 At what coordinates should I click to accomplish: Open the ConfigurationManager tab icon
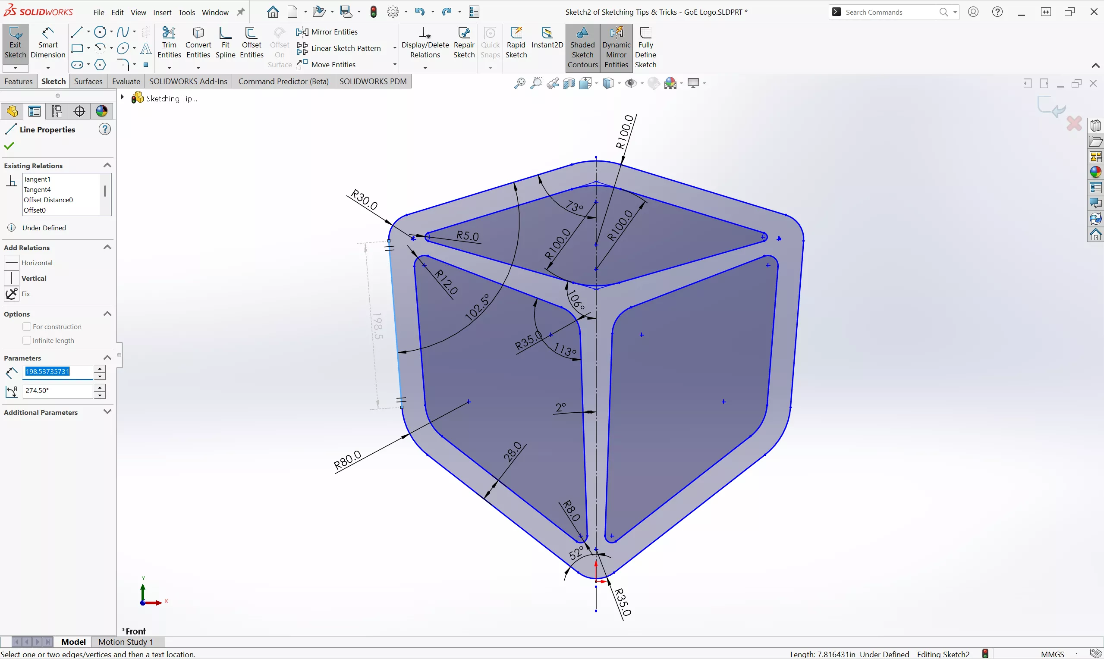click(x=57, y=111)
